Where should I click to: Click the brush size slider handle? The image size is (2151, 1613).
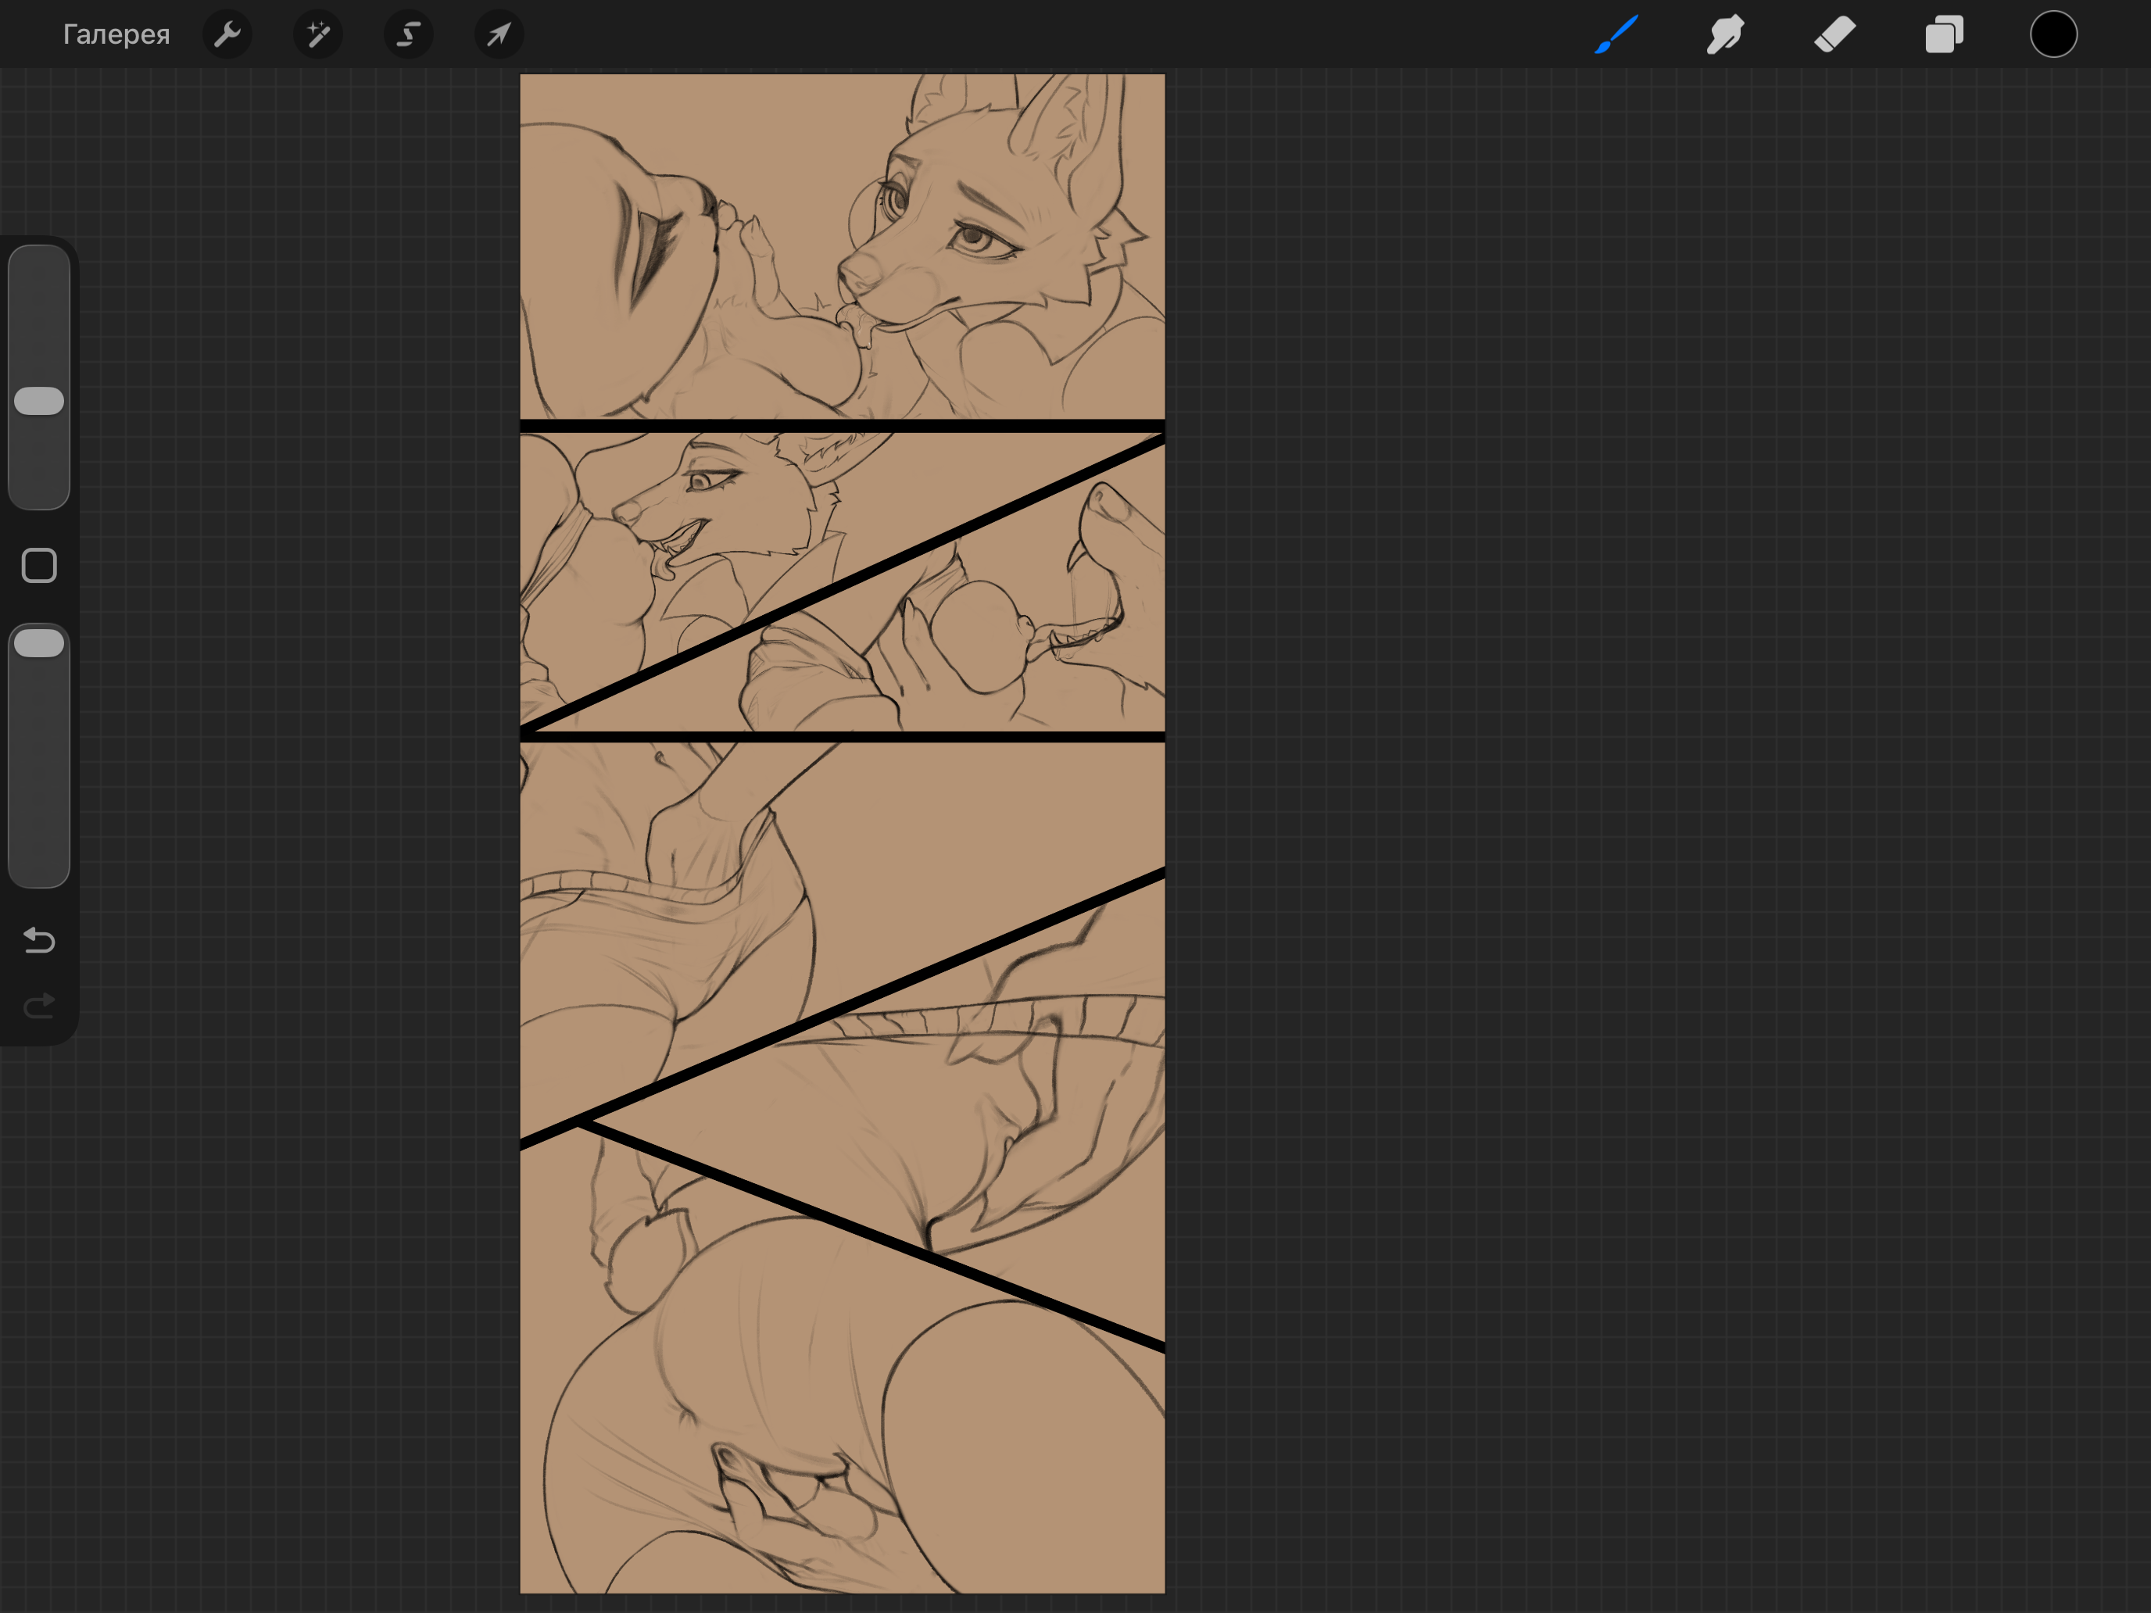point(39,401)
